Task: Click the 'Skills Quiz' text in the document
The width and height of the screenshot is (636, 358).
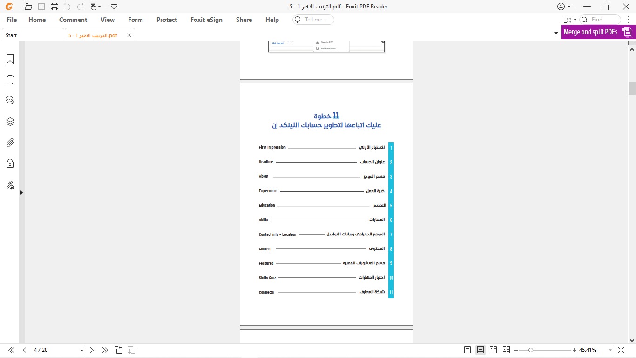Action: 267,278
